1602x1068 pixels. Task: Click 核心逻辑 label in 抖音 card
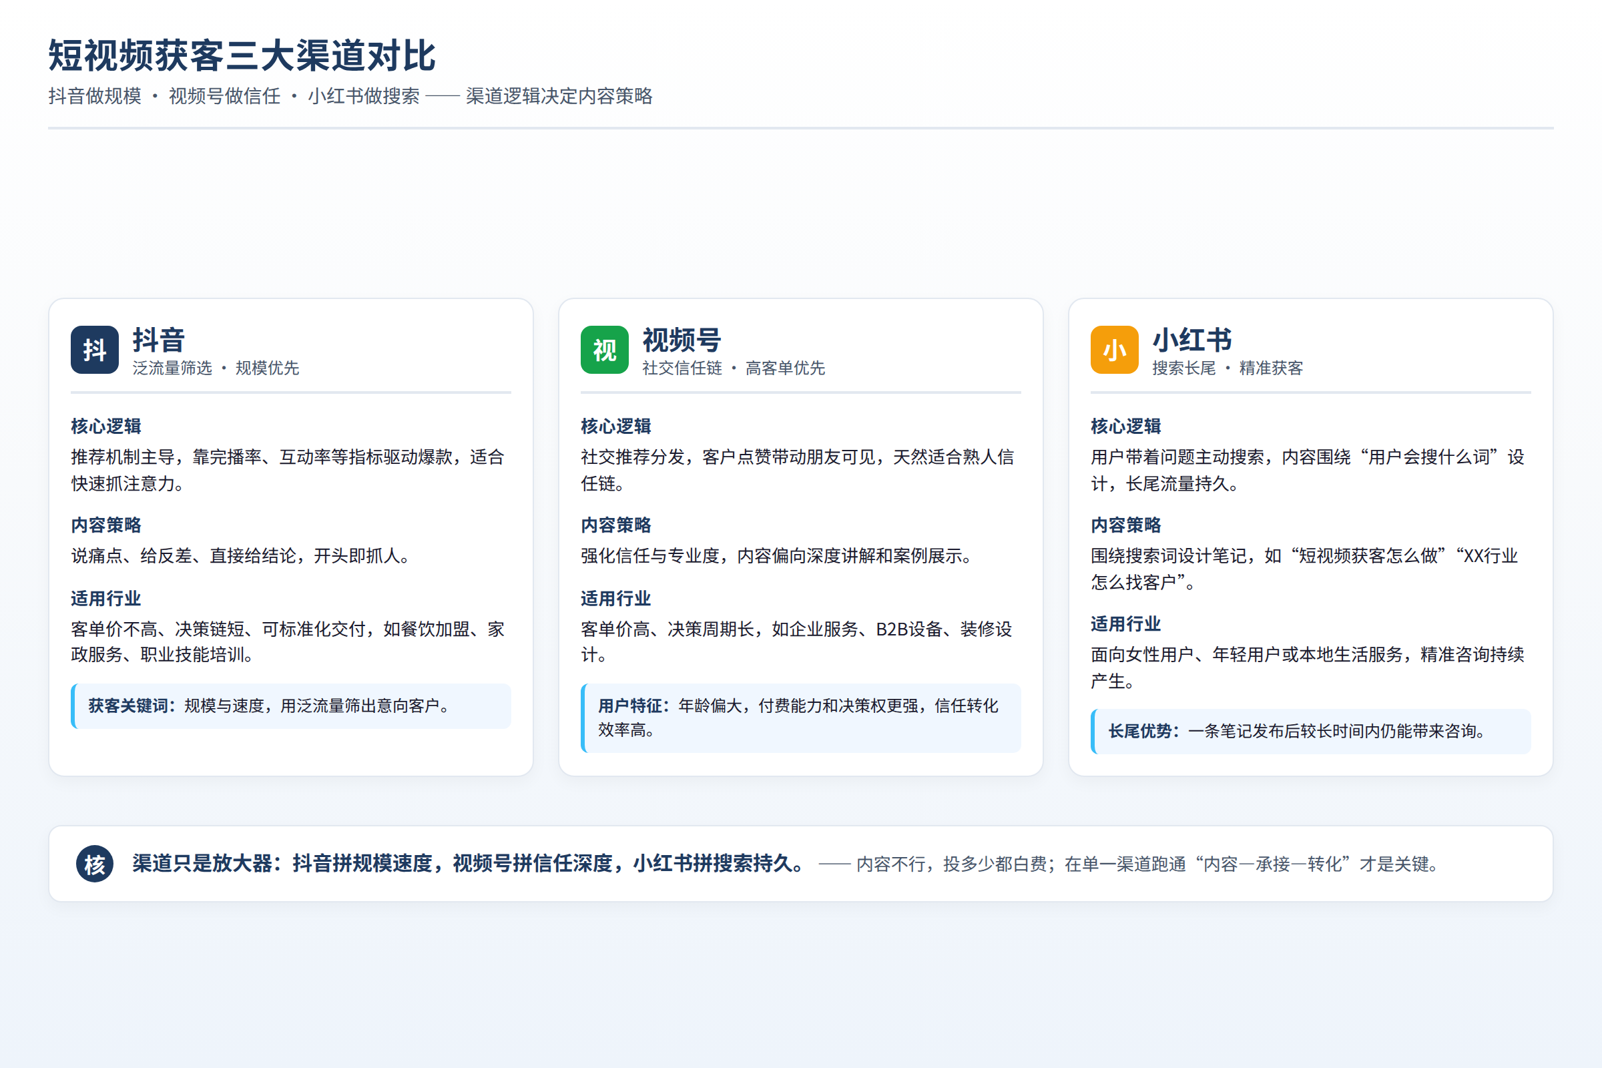click(106, 427)
